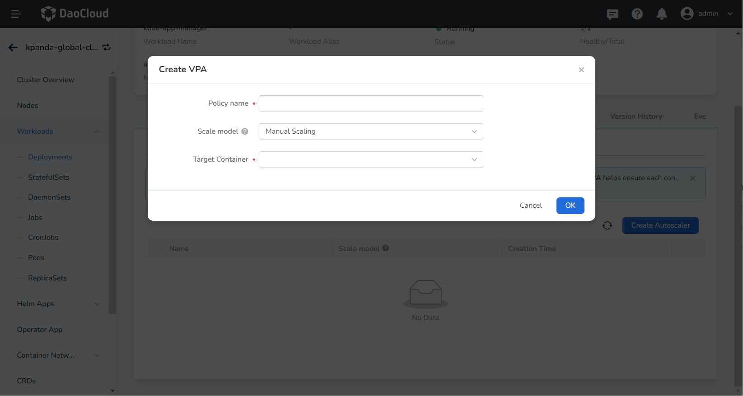Switch cluster with the swap icon
Screen dimensions: 743x396
pyautogui.click(x=107, y=47)
